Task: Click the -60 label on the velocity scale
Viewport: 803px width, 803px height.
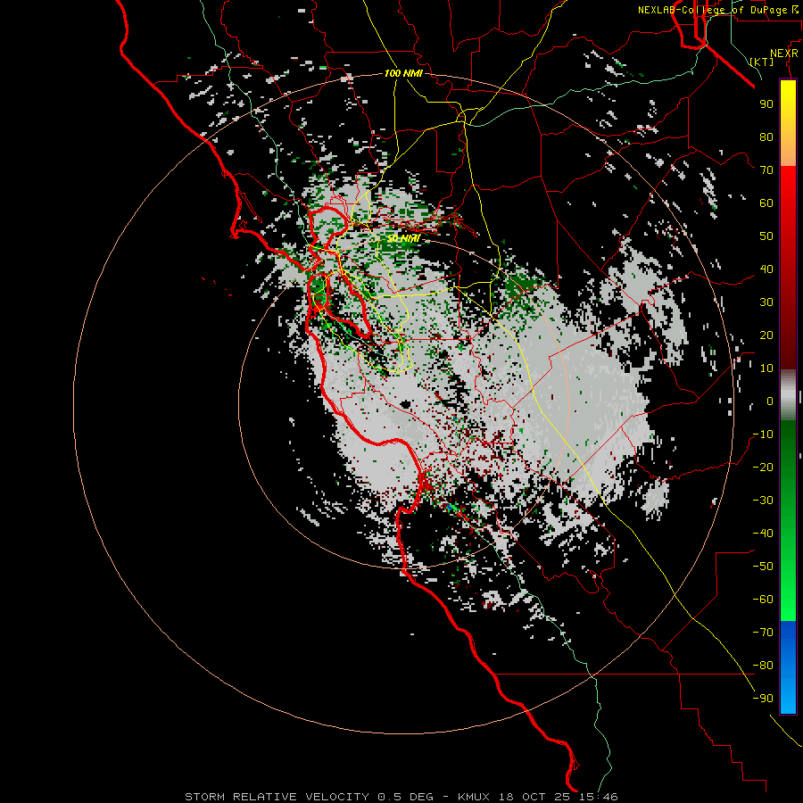Action: [763, 600]
